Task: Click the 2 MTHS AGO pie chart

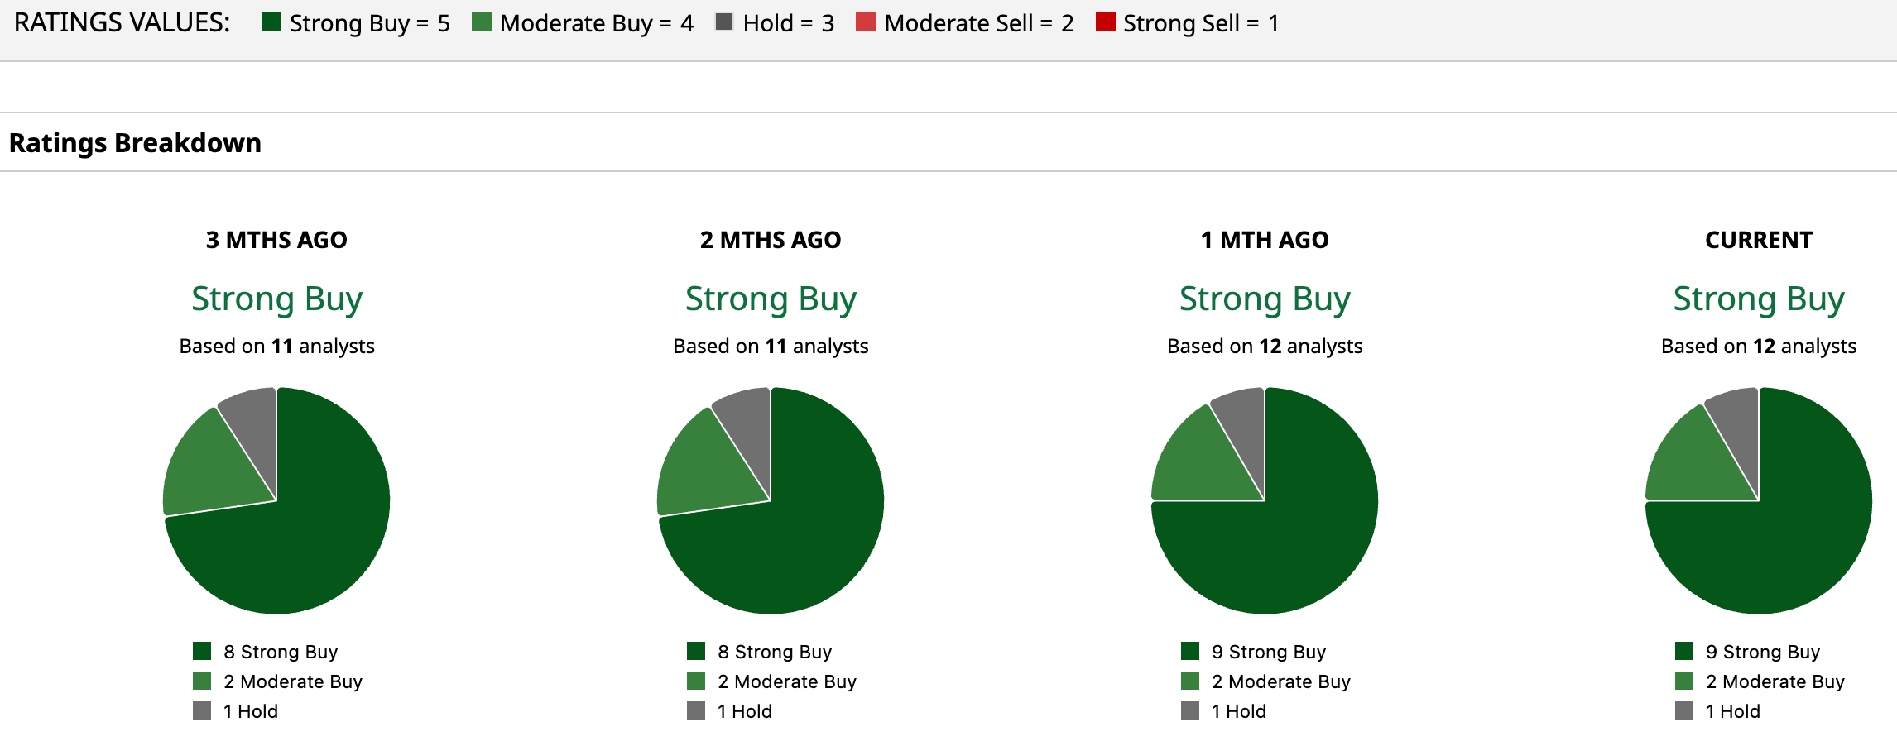Action: [771, 500]
